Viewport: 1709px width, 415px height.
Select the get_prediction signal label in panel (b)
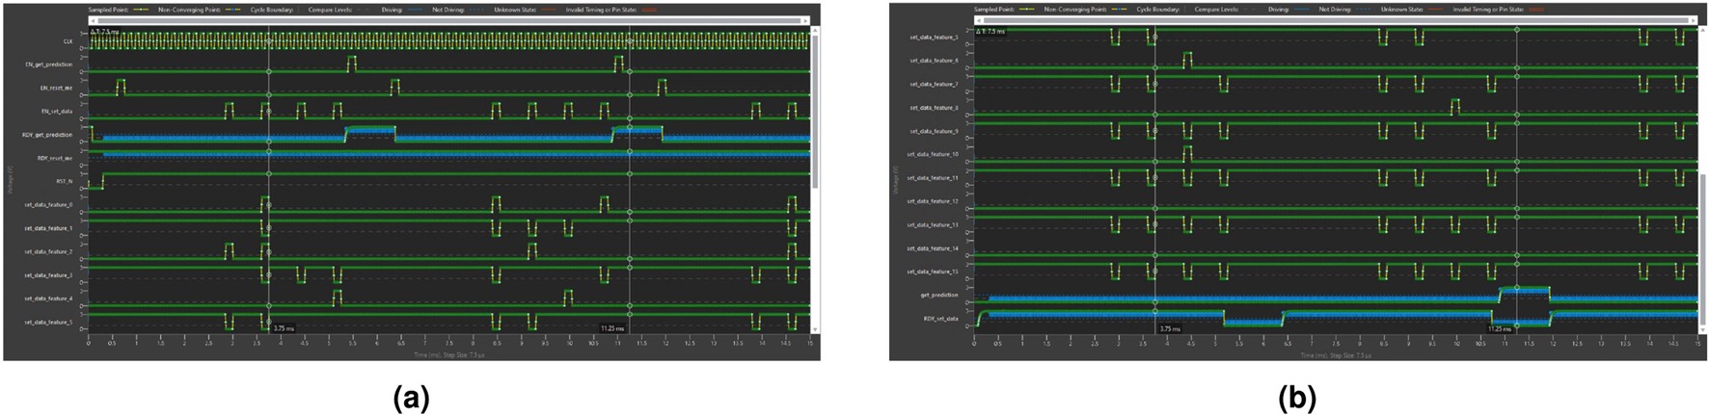click(940, 295)
